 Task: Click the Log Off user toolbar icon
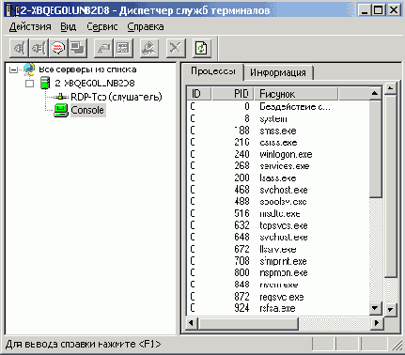[149, 48]
